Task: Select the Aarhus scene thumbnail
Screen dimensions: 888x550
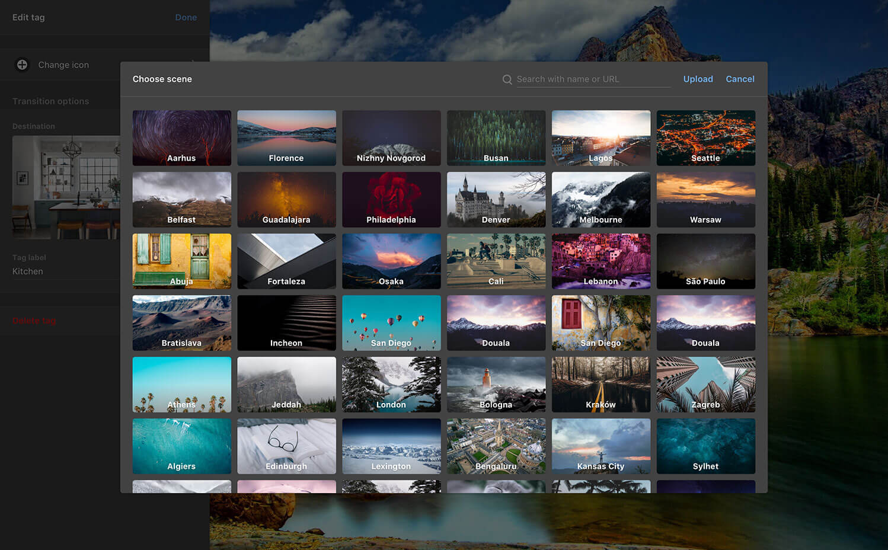Action: pyautogui.click(x=181, y=137)
